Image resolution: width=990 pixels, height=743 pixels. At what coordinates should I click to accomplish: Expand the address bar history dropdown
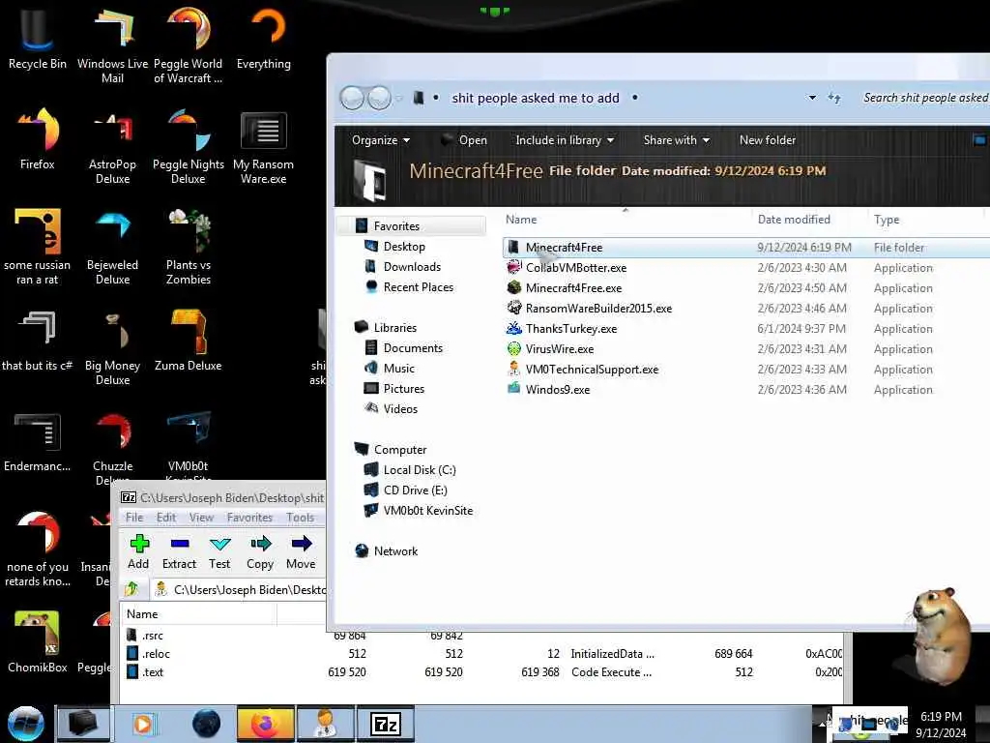(x=812, y=98)
